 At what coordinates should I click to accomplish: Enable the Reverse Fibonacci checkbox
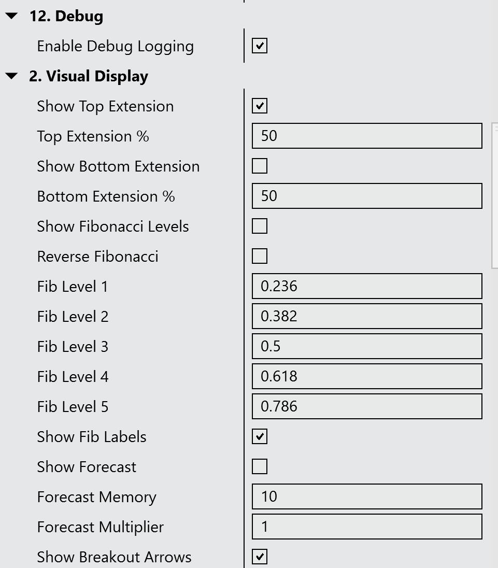pos(260,257)
